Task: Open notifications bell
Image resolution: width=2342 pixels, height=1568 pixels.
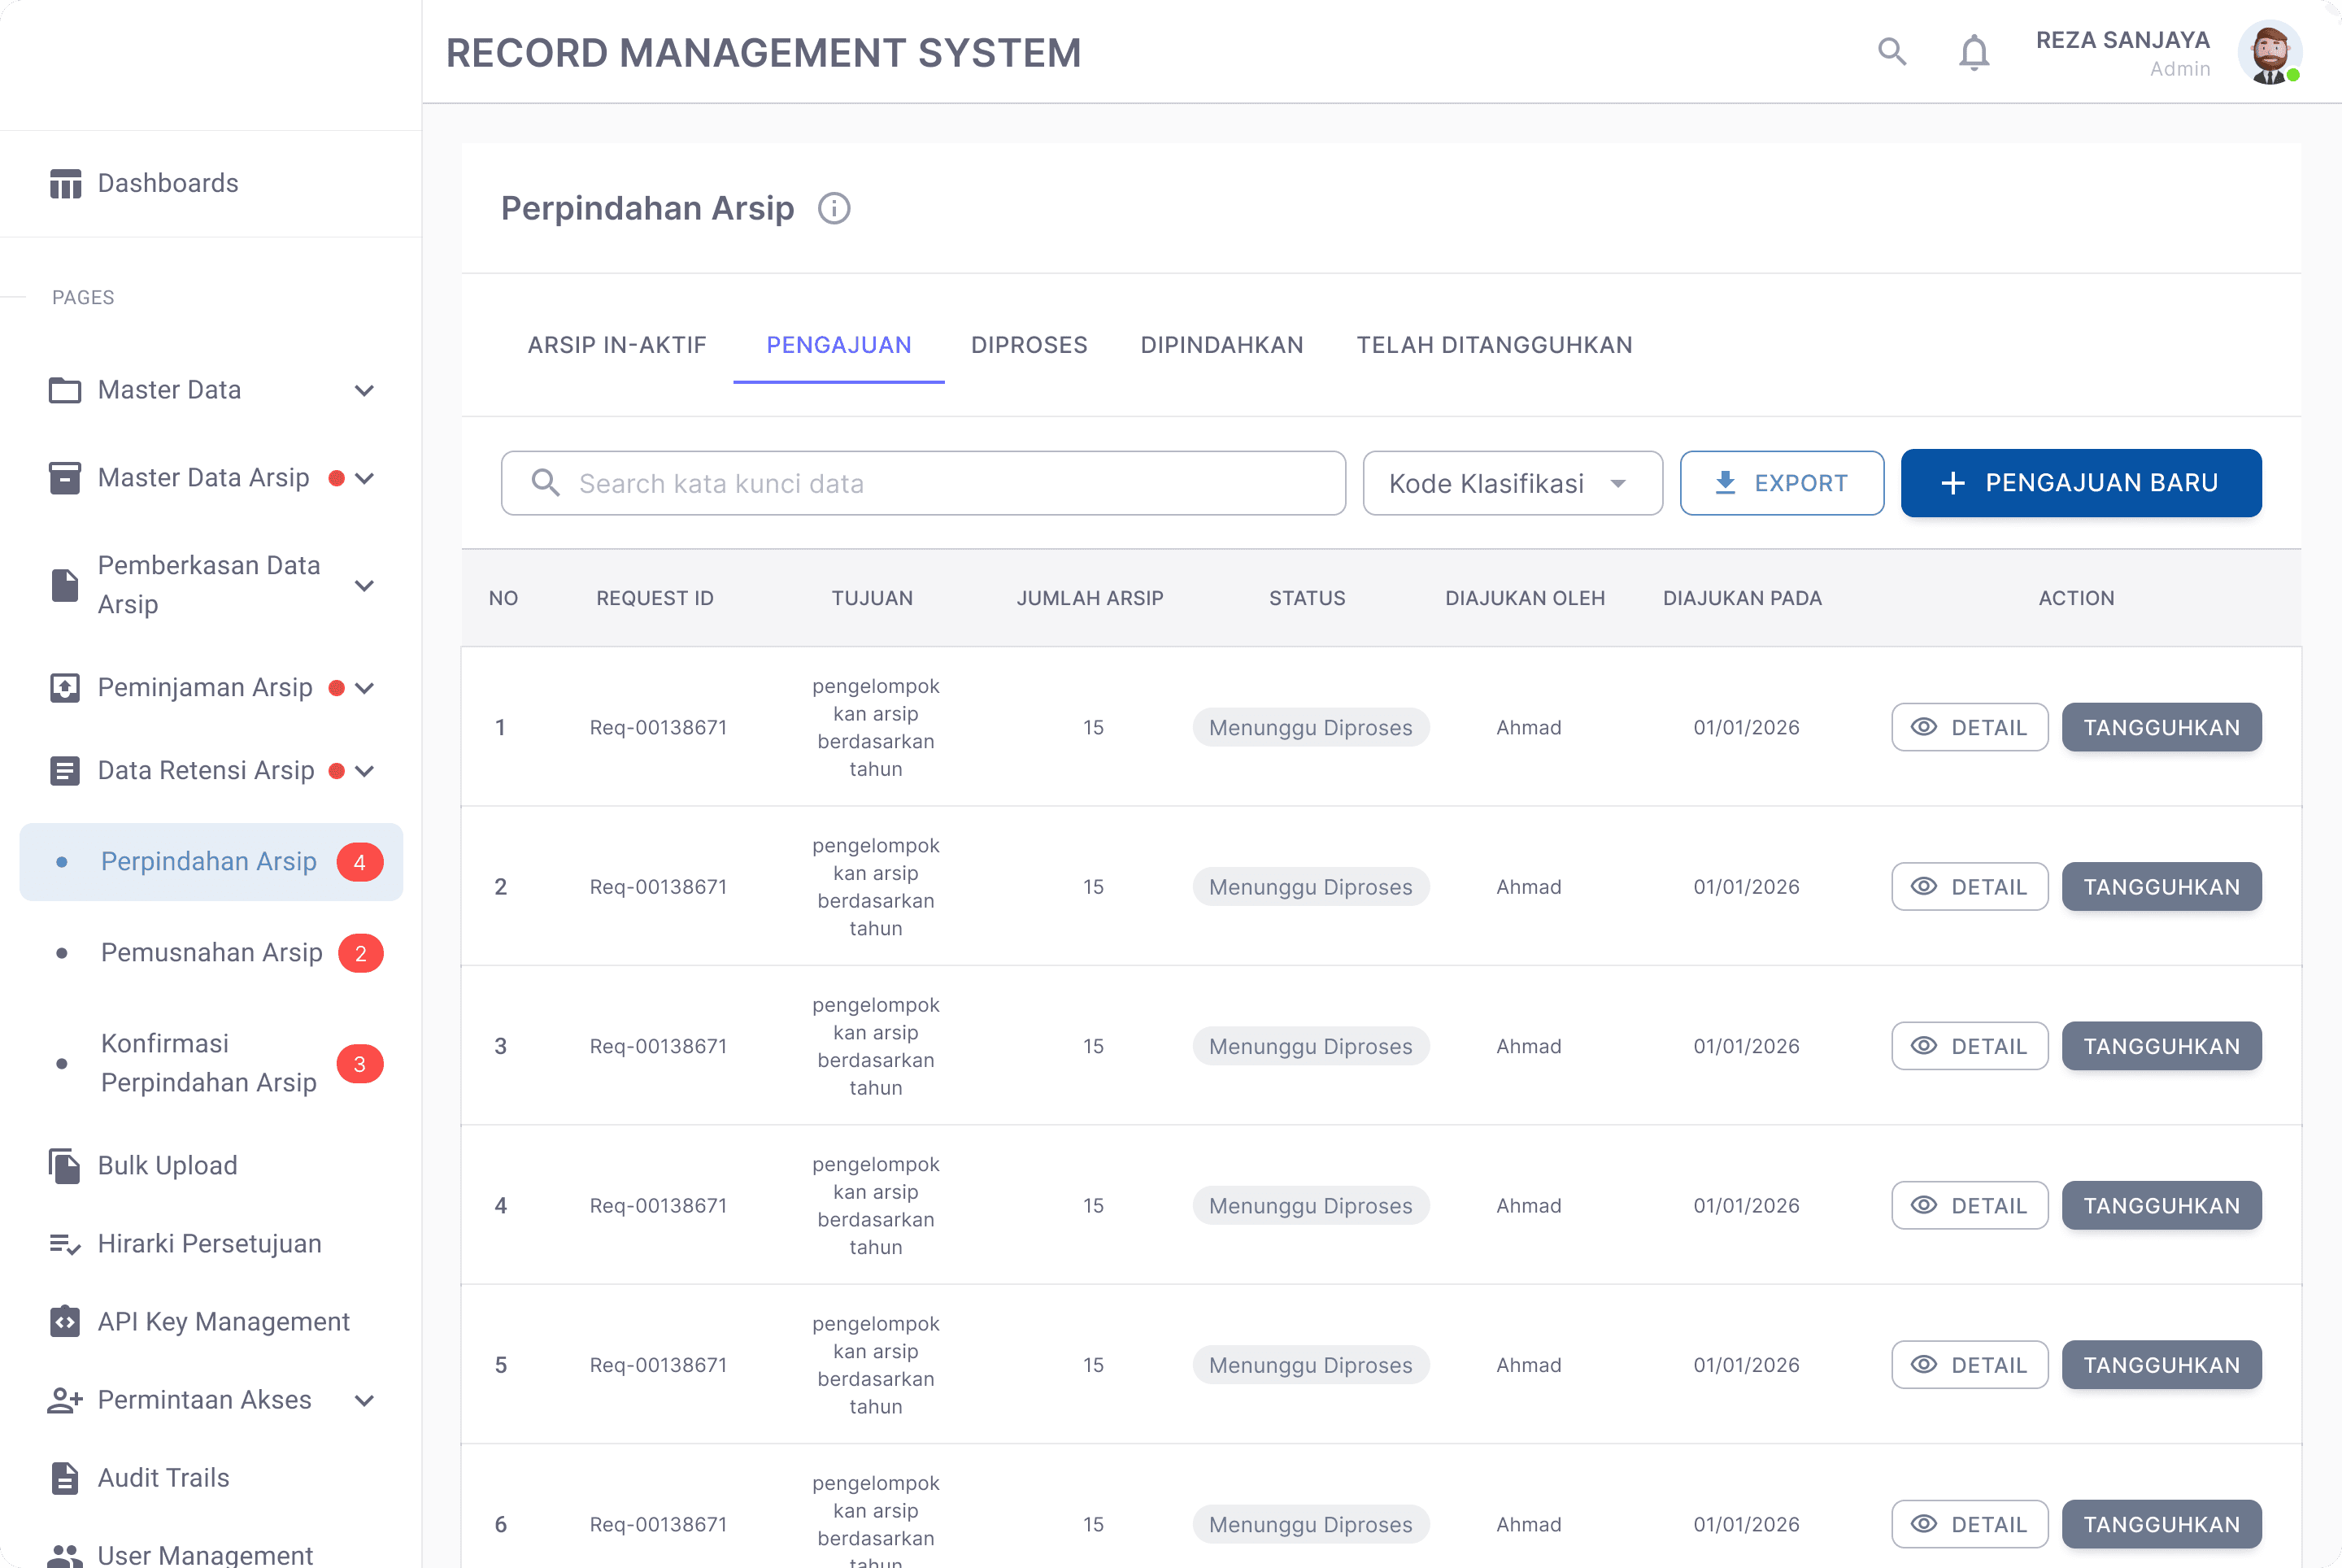Action: tap(1973, 51)
